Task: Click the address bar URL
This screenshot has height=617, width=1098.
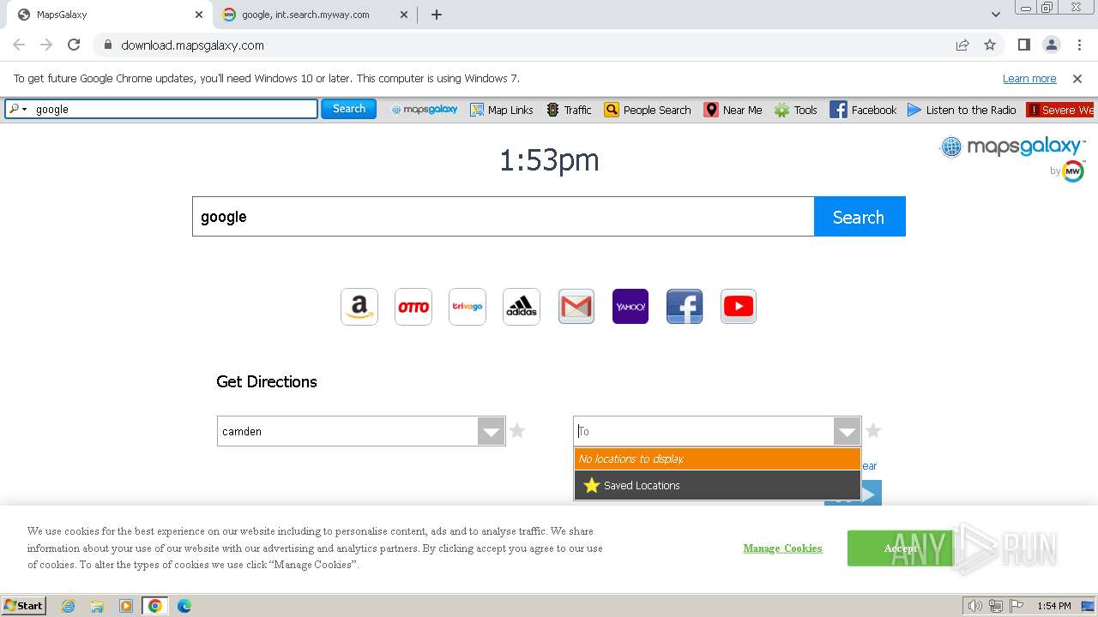Action: click(x=192, y=45)
